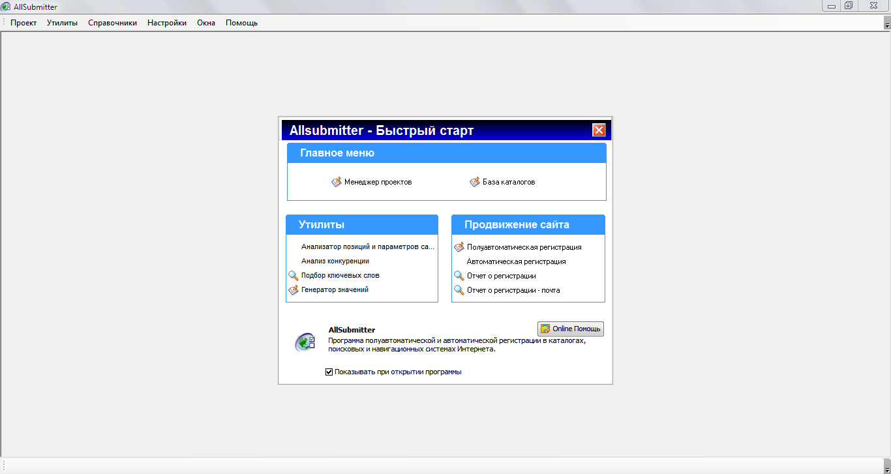The height and width of the screenshot is (474, 891).
Task: Close the Быстрый старт dialog
Action: click(599, 130)
